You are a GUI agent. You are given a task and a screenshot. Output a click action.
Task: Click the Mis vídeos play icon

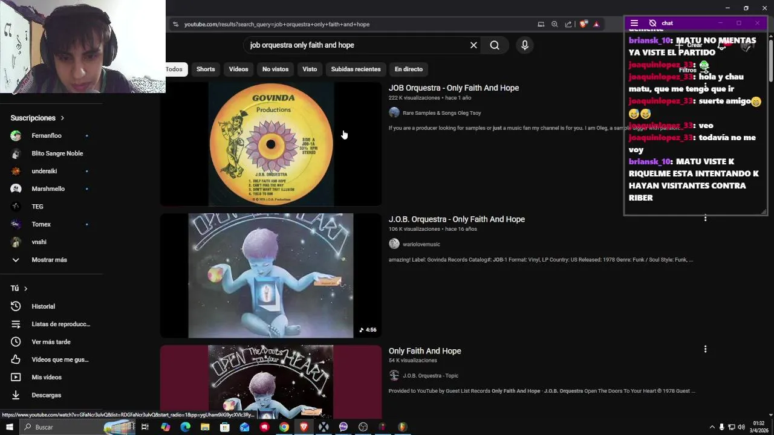[16, 377]
